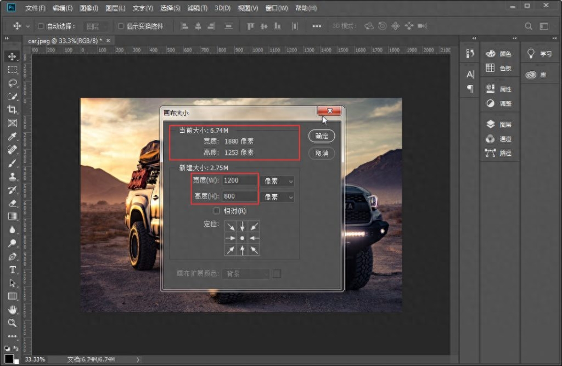Image resolution: width=562 pixels, height=366 pixels.
Task: Select the Crop tool
Action: coord(12,110)
